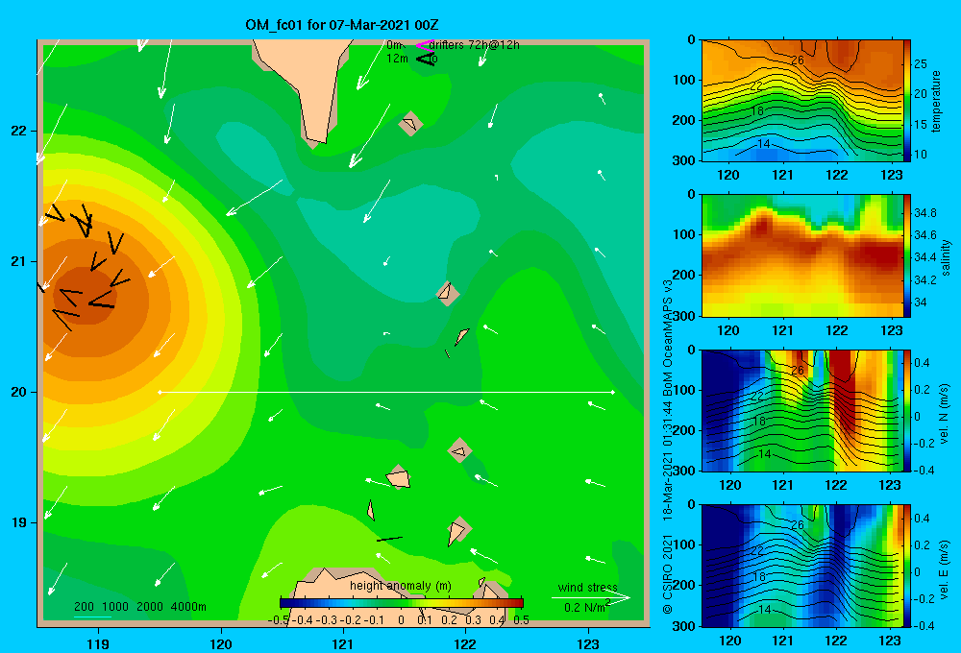This screenshot has width=961, height=653.
Task: Open the temperature depth section panel
Action: tap(802, 101)
